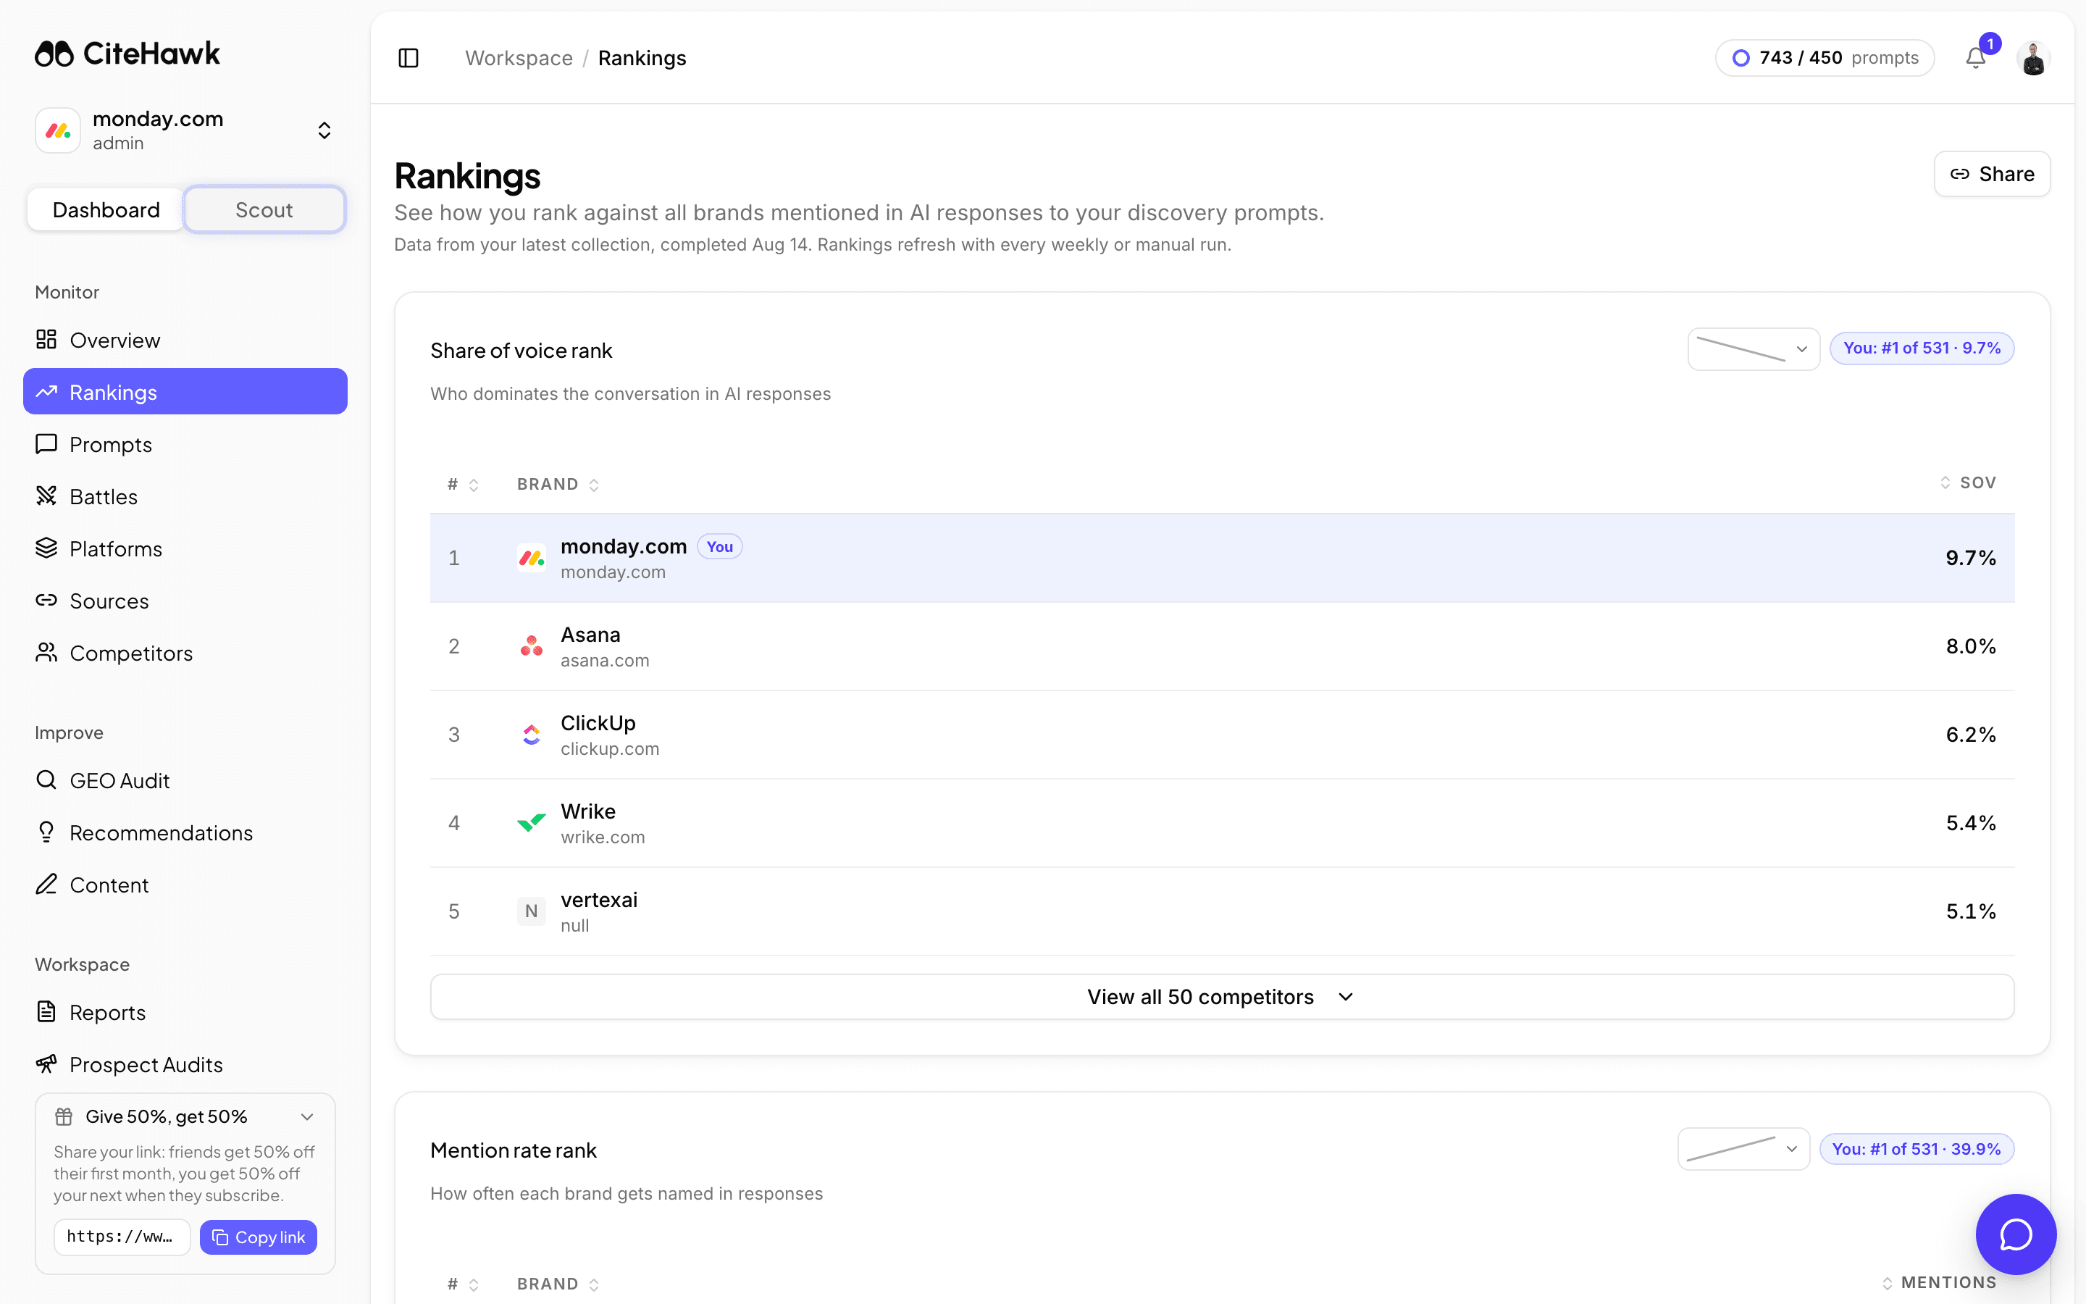Select the ClickUp row
The height and width of the screenshot is (1304, 2086).
(1223, 735)
